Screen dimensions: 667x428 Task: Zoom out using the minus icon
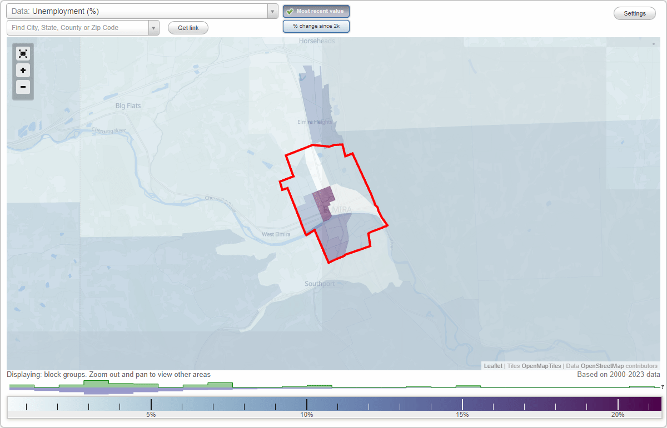pos(23,87)
